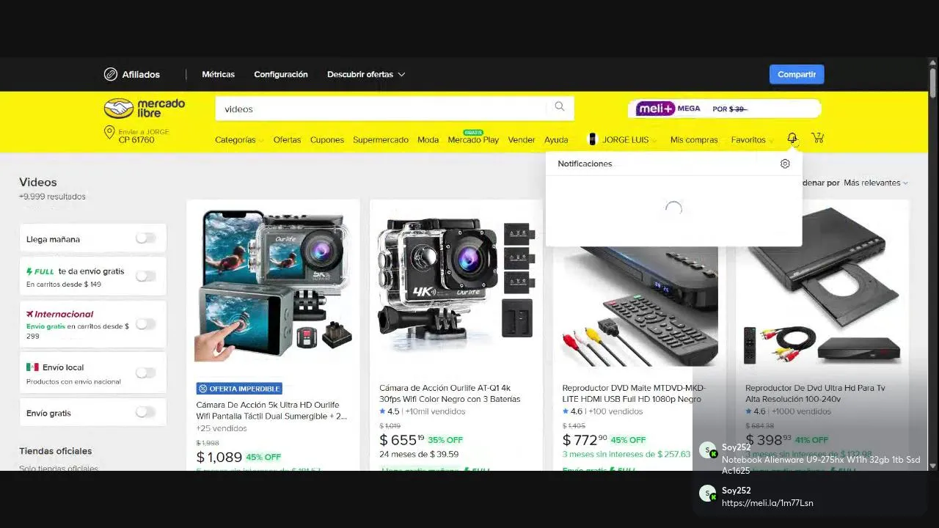Click the Afiliados compass icon

(x=111, y=74)
